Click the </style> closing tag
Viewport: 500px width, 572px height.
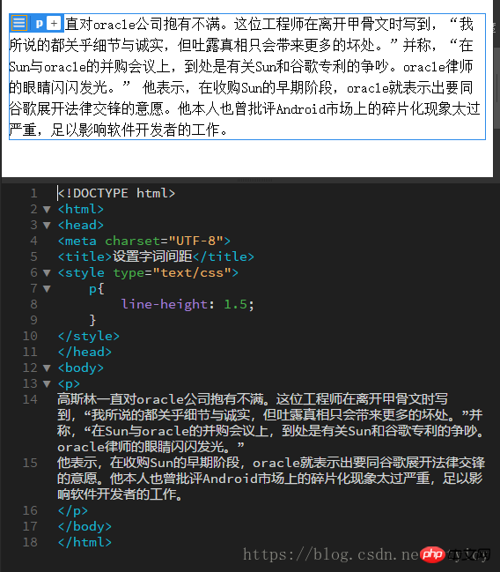[89, 336]
